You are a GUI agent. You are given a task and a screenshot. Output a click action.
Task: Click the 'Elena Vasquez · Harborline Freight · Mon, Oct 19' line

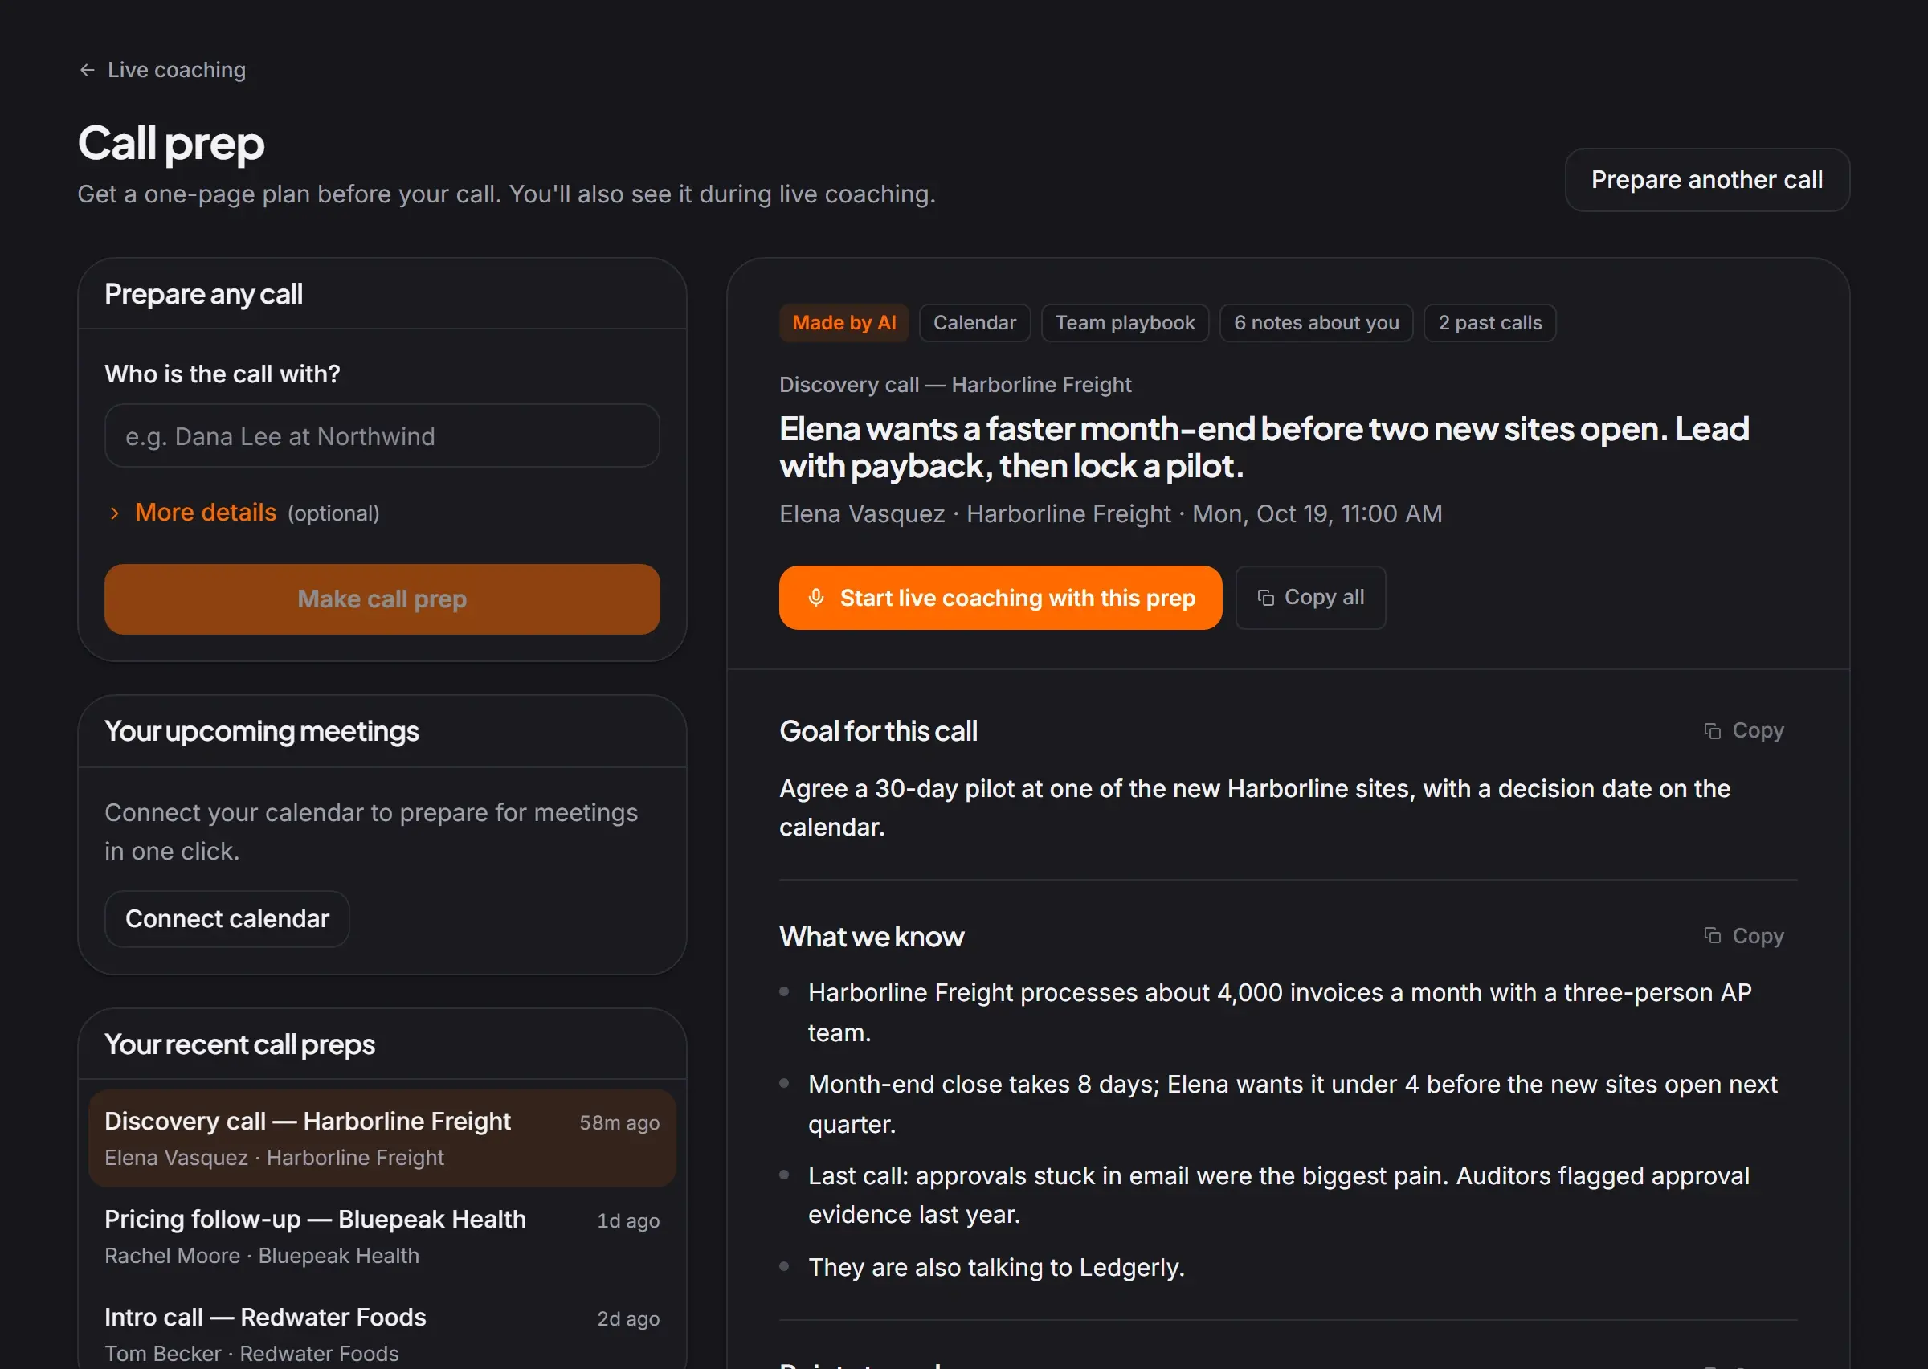[1111, 513]
